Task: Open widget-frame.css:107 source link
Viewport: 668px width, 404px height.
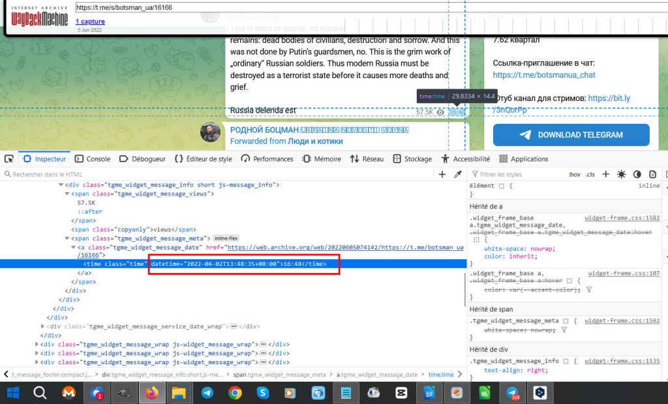Action: click(624, 273)
